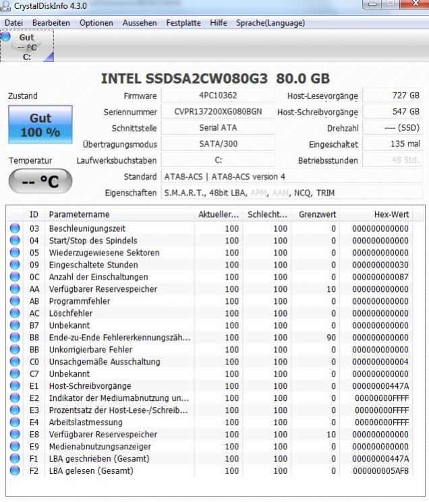Click the Übertragungsmodus field SATA/300

[218, 144]
